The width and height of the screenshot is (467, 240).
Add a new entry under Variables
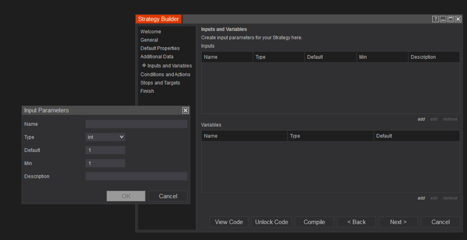click(x=421, y=198)
